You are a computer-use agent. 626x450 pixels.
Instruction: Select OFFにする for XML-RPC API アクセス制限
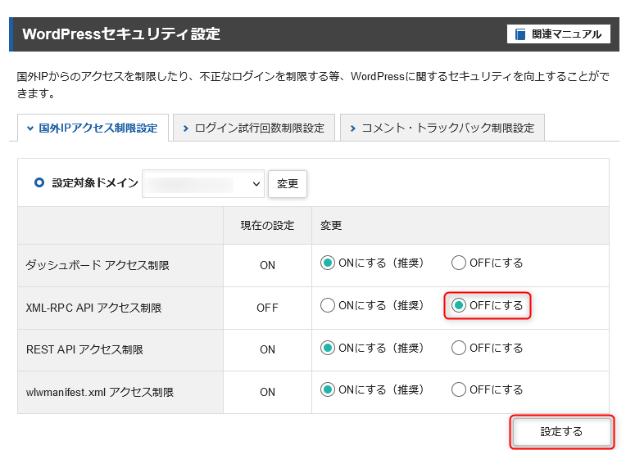pyautogui.click(x=458, y=306)
